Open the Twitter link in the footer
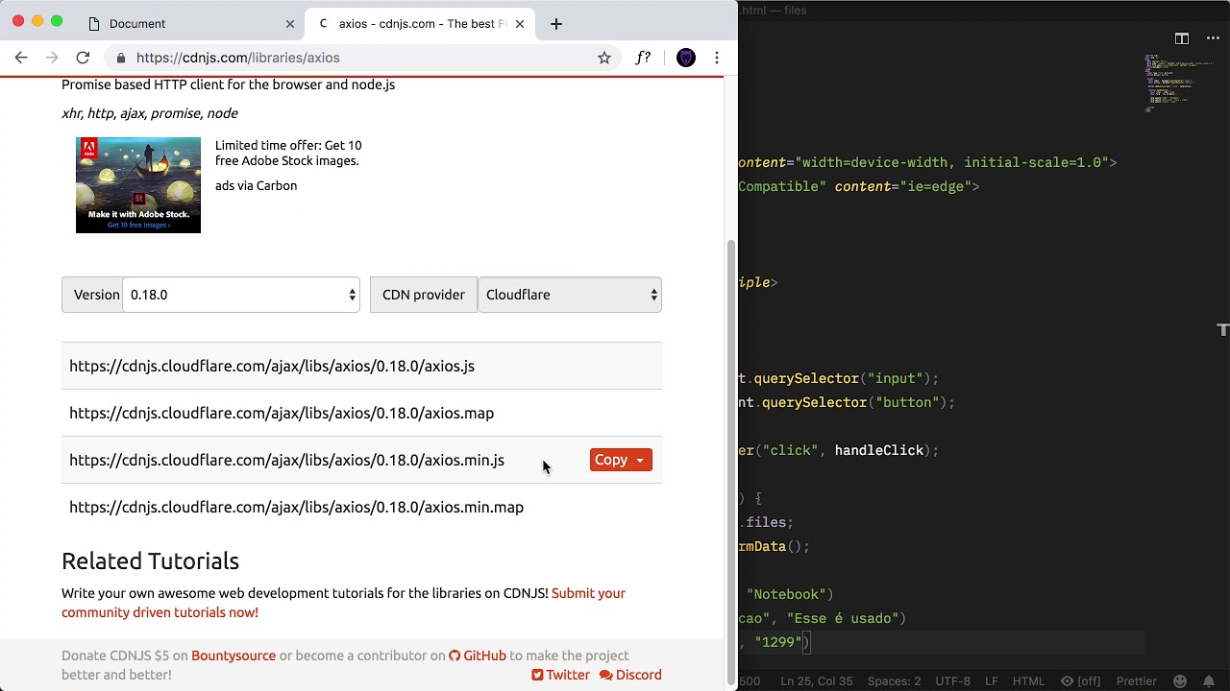 tap(561, 675)
